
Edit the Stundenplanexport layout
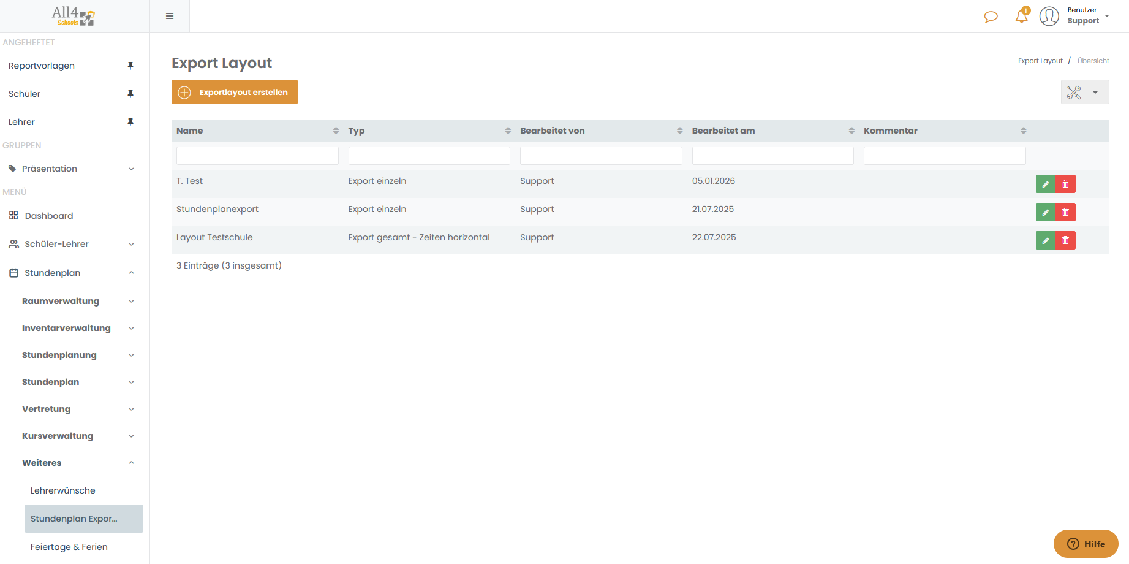click(1046, 212)
